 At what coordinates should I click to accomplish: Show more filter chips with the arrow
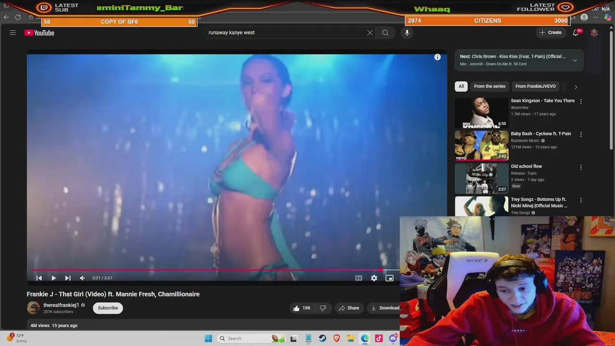pos(576,87)
